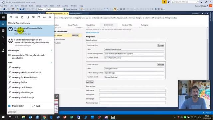Viewport: 213px width, 120px height.
Task: Click the Save All icon in toolbar
Action: tap(24, 9)
